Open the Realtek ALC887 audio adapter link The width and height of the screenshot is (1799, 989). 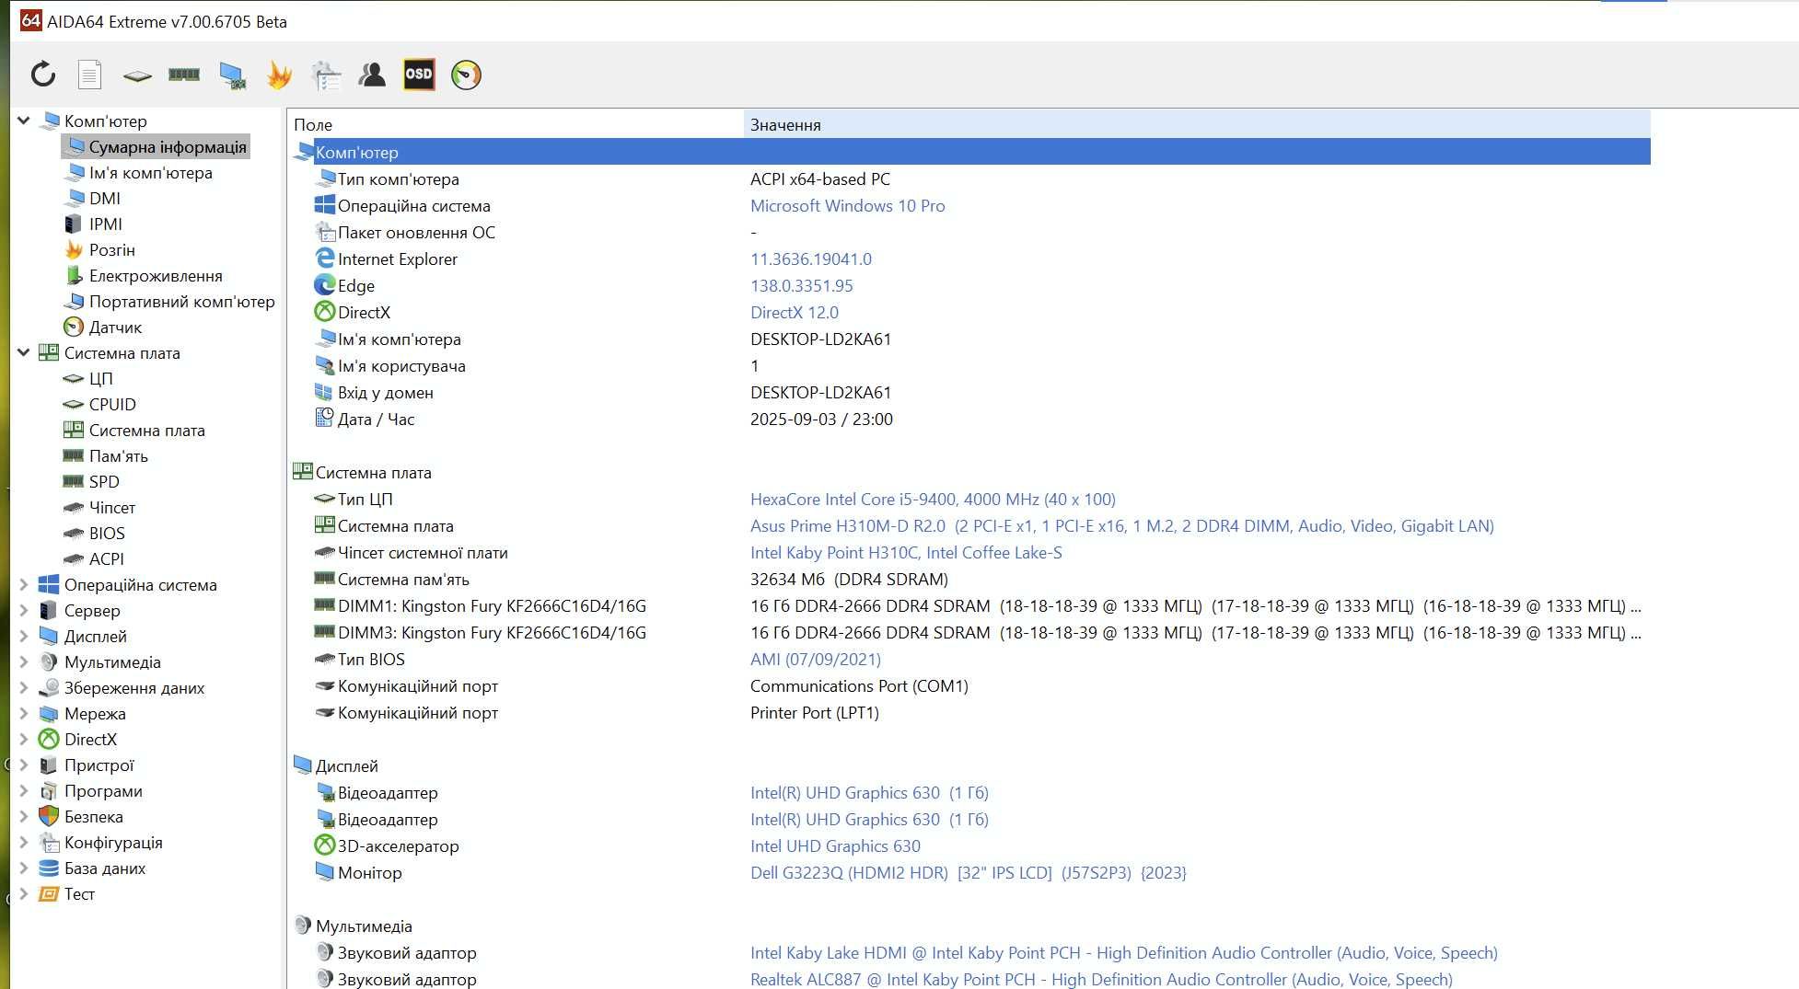tap(1101, 980)
